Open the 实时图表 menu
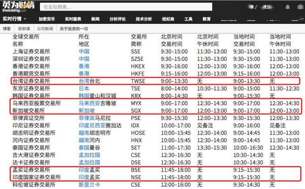305x189 pixels. click(x=73, y=19)
